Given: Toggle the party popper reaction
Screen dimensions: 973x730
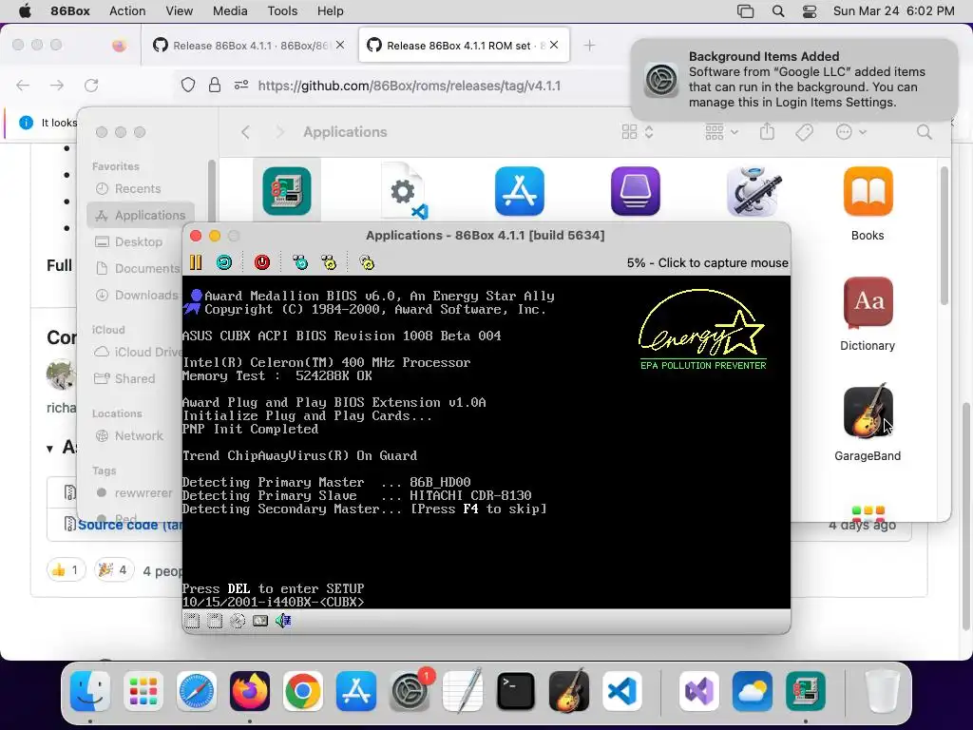Looking at the screenshot, I should 114,570.
